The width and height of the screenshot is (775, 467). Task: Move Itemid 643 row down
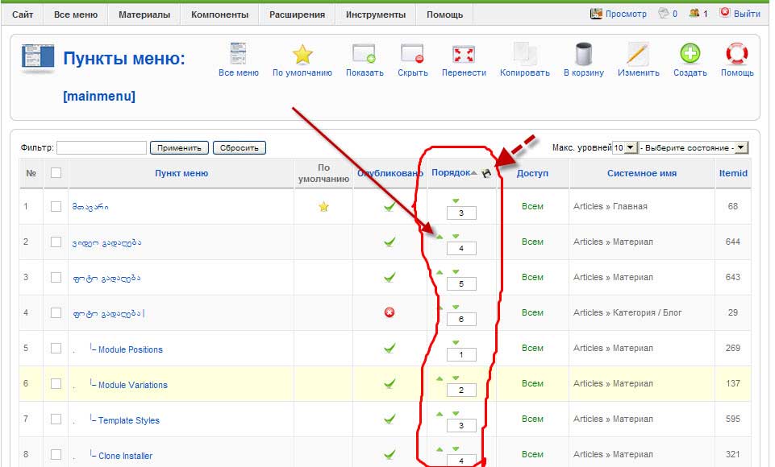456,272
